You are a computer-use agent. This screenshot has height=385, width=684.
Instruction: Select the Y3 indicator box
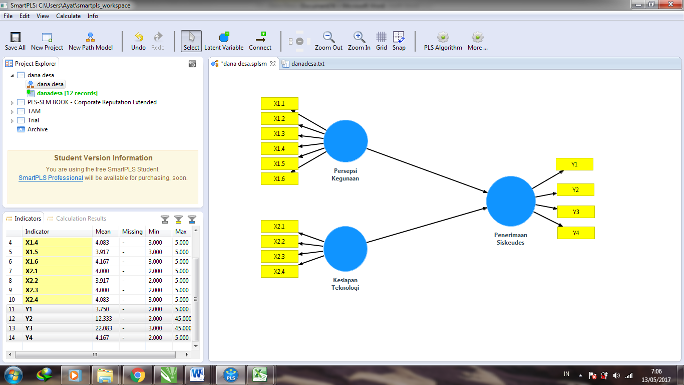pos(576,212)
